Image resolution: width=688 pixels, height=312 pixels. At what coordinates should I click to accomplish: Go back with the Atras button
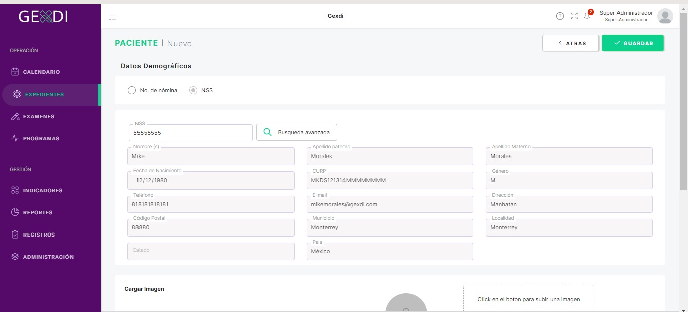(571, 43)
